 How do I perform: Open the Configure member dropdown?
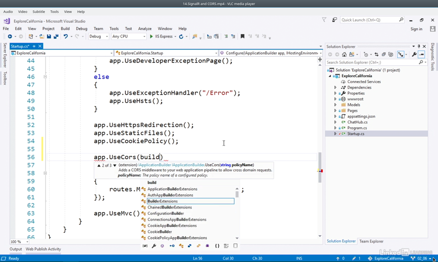pos(271,53)
